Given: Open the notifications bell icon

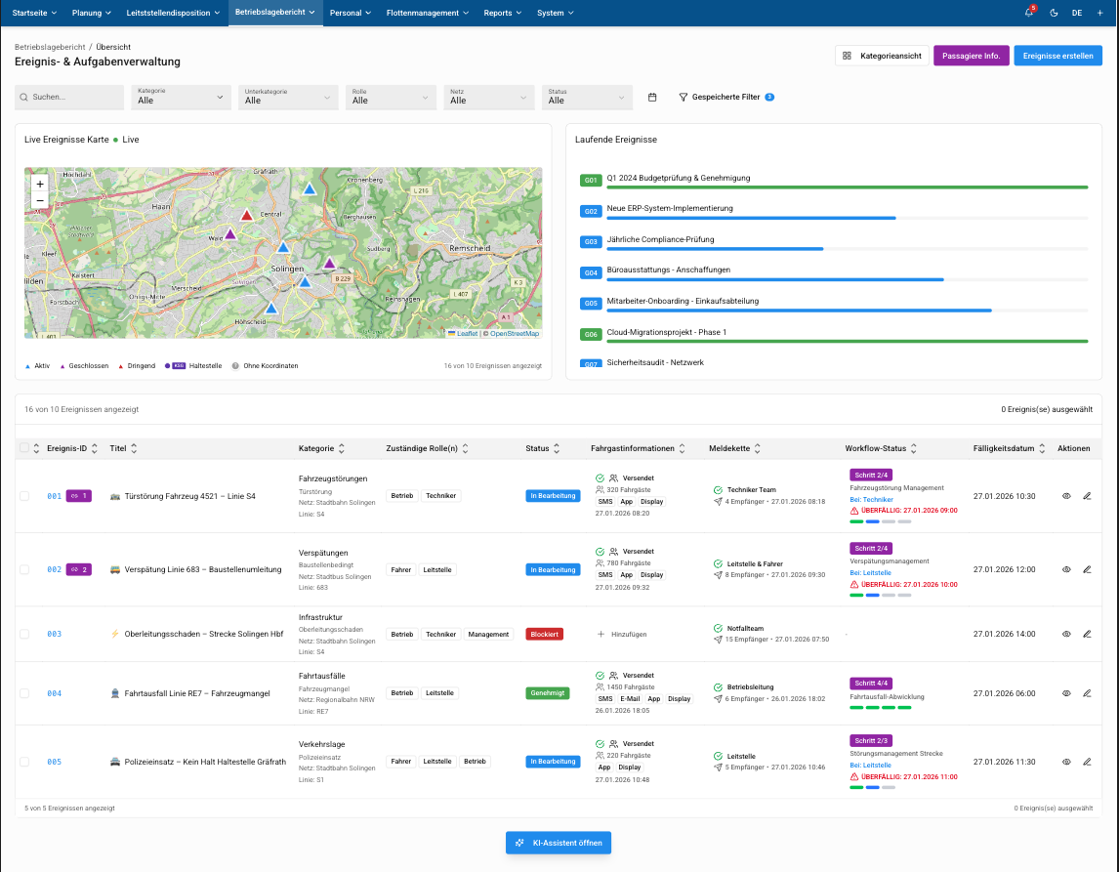Looking at the screenshot, I should pyautogui.click(x=1028, y=13).
